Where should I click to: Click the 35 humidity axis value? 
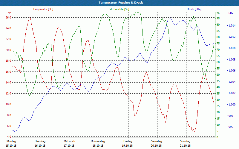(x=218, y=94)
